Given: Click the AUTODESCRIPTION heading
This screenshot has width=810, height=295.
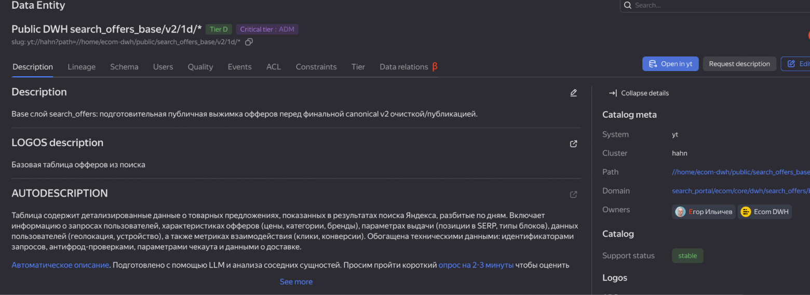Looking at the screenshot, I should (60, 193).
